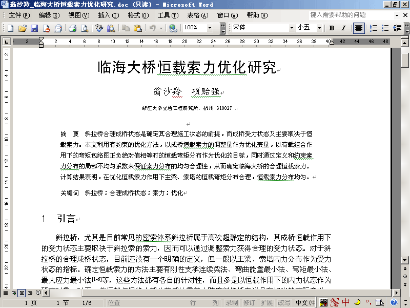Open the font name 宋体 dropdown arrow

pos(292,28)
